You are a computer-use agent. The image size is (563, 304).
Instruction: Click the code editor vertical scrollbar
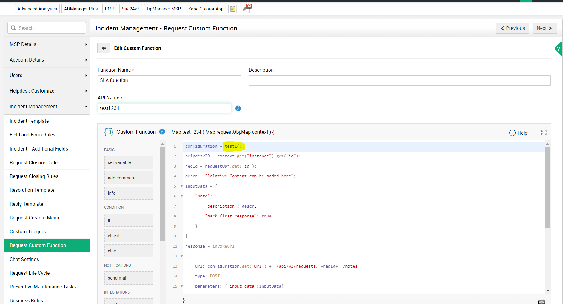547,187
